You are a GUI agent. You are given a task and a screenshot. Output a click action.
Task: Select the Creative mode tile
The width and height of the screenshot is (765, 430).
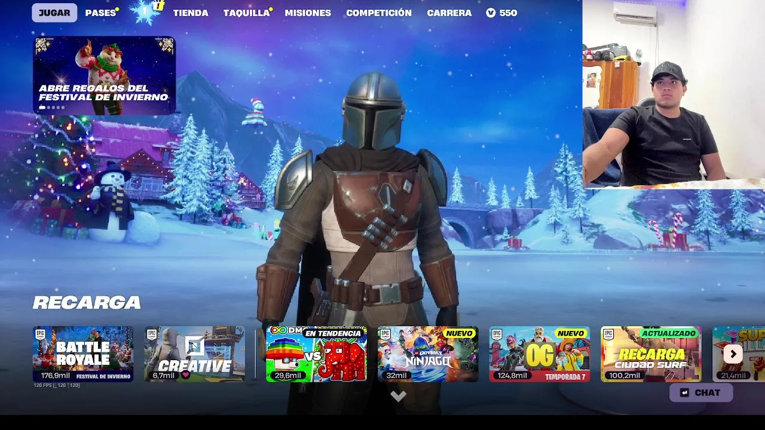point(194,354)
